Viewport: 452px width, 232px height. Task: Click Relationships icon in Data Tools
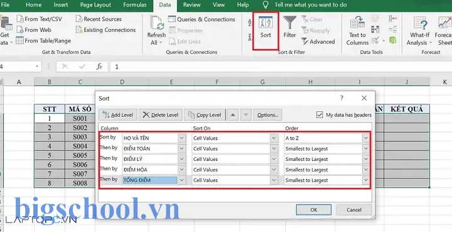[392, 30]
